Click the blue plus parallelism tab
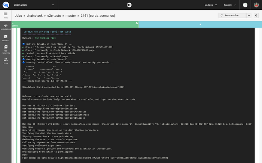The width and height of the screenshot is (262, 163). tap(200, 25)
